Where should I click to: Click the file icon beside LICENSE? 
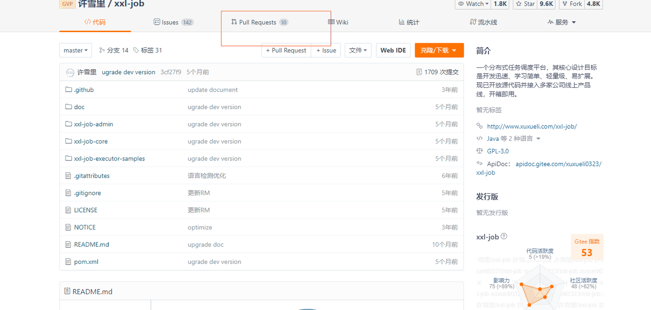point(69,210)
